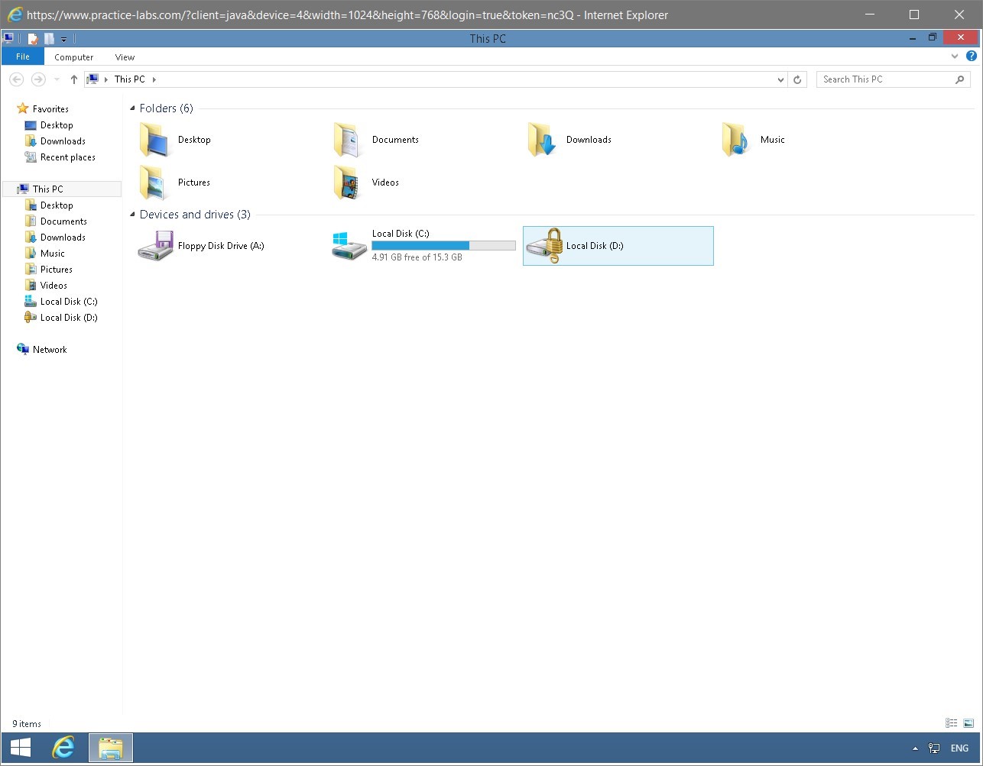Collapse the Folders (6) section
The height and width of the screenshot is (766, 983).
[x=132, y=108]
